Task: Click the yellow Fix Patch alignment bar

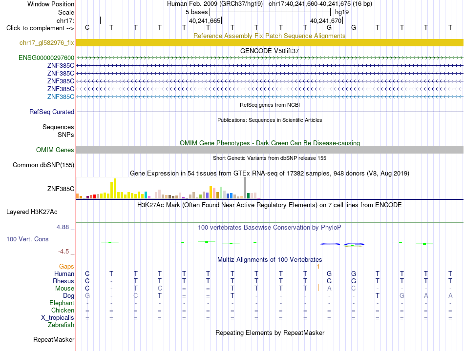Action: pyautogui.click(x=270, y=42)
